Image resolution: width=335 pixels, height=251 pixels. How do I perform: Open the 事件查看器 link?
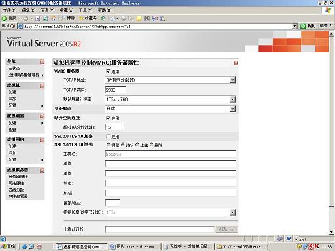(18, 196)
